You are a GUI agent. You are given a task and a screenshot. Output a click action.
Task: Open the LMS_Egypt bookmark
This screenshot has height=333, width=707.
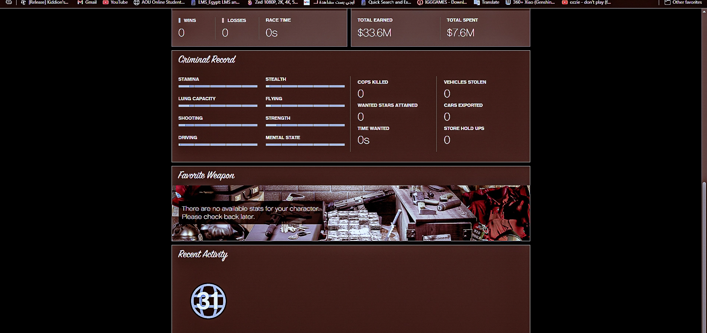point(215,2)
